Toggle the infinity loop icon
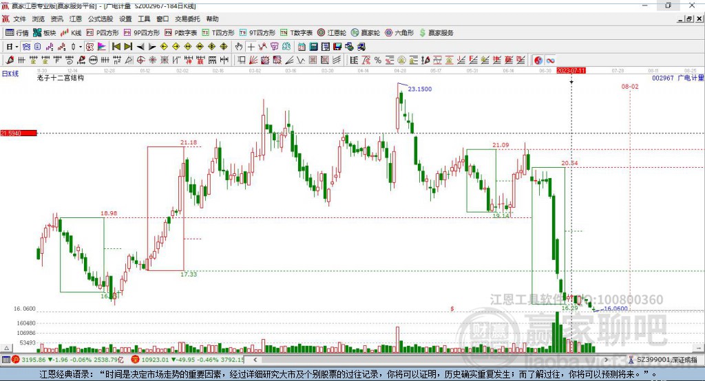Screen dimensions: 705x381 [550, 61]
